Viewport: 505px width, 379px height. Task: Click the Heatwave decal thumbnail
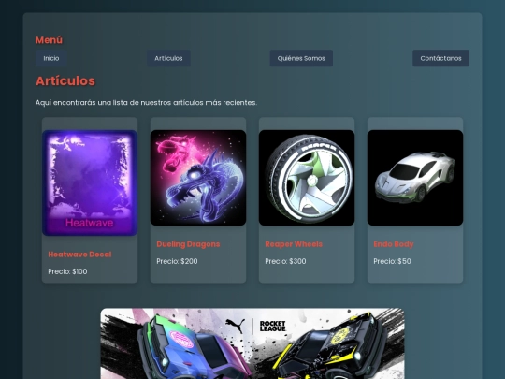pyautogui.click(x=90, y=182)
